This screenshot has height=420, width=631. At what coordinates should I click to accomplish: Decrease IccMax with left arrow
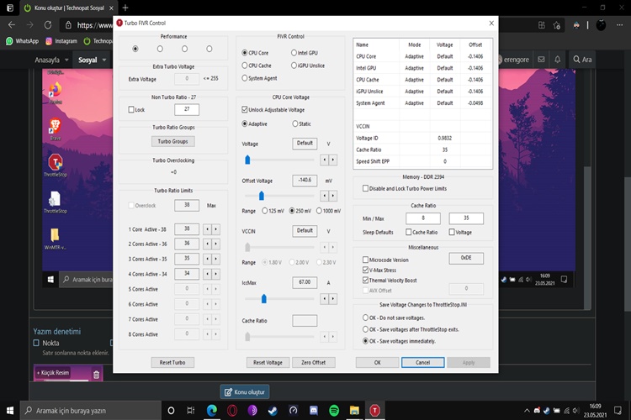[325, 299]
